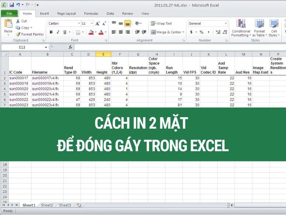Click Increase Indent icon

pyautogui.click(x=144, y=32)
